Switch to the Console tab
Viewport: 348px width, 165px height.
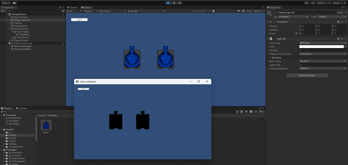tap(22, 108)
